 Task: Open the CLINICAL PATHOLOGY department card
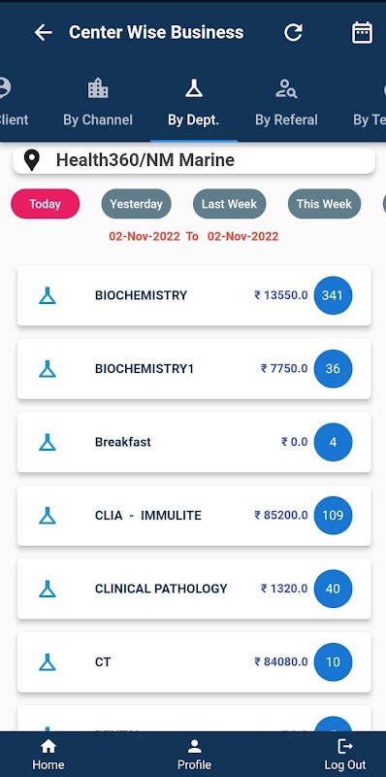click(x=194, y=589)
